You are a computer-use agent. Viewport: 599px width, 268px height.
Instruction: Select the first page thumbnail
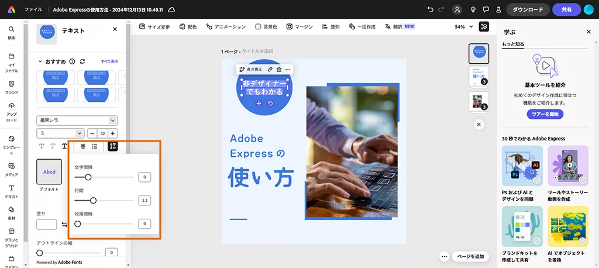(x=478, y=53)
